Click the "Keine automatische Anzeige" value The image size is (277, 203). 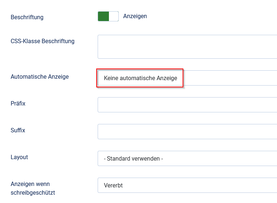(x=140, y=78)
